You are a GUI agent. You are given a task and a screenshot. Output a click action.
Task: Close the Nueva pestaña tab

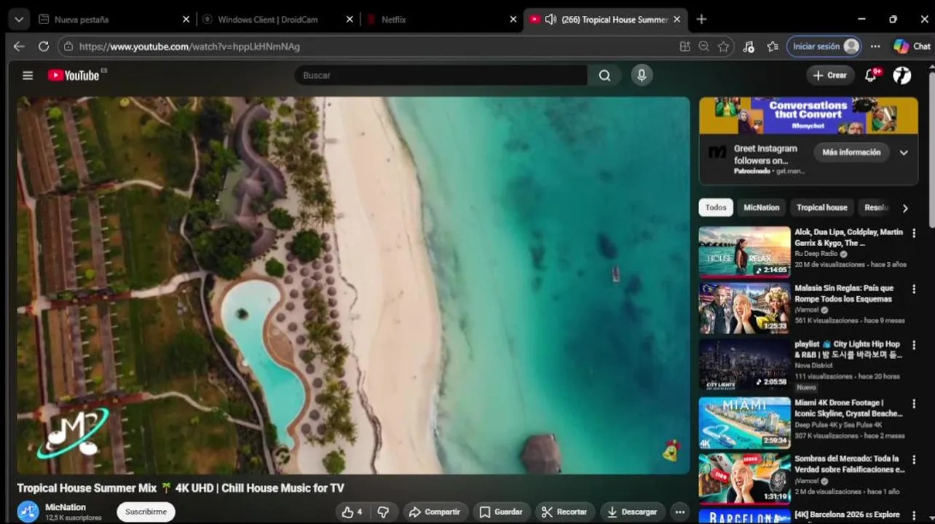point(186,20)
